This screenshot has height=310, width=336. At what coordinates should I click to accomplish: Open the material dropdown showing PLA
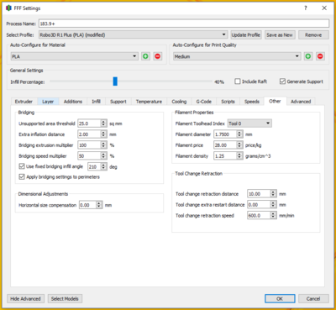[x=75, y=56]
